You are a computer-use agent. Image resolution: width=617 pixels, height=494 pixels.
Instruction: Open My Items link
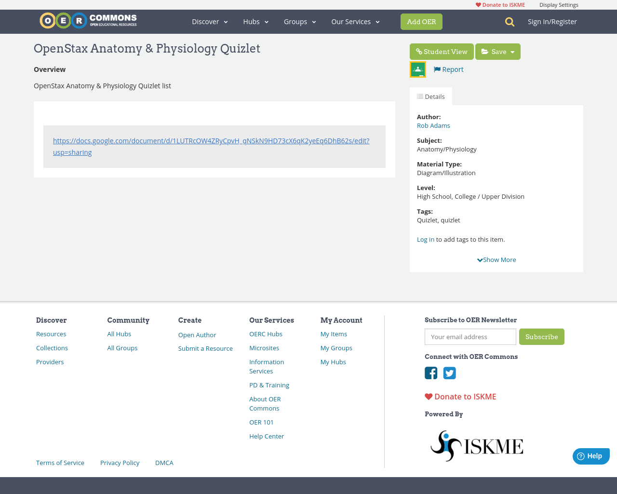(334, 334)
